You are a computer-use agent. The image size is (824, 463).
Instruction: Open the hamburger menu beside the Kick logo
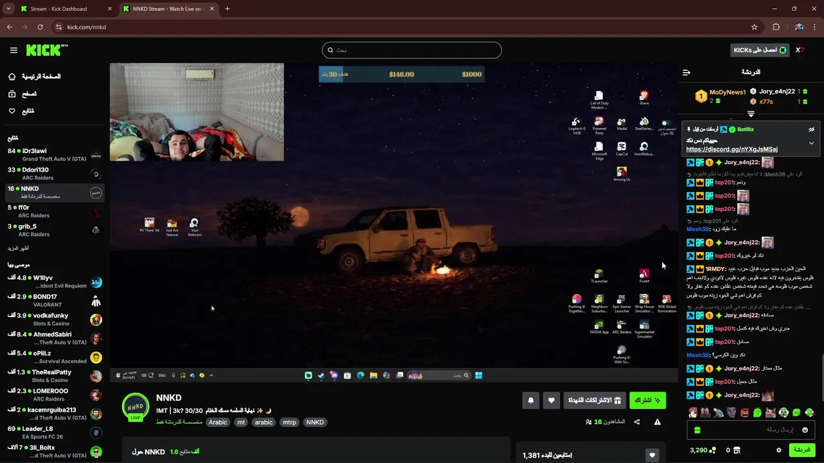14,50
